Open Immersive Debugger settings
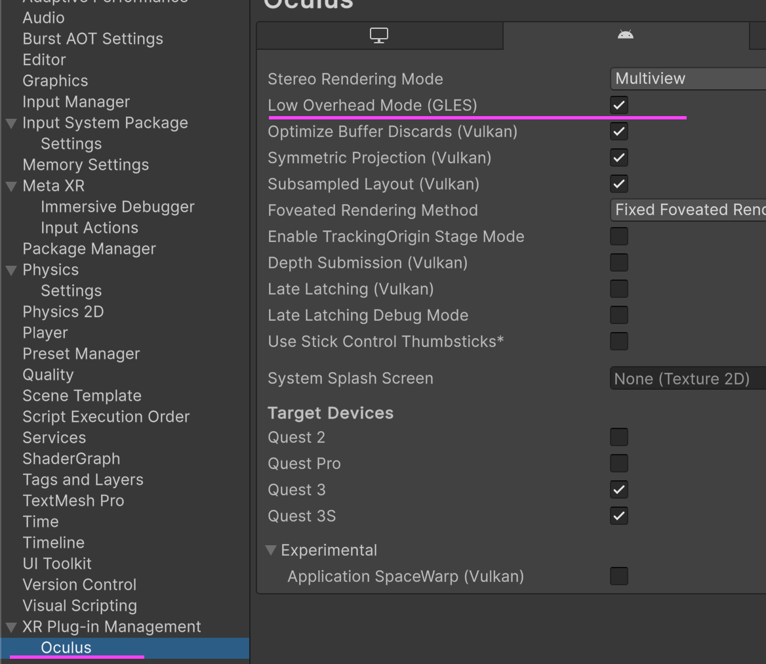 tap(118, 207)
